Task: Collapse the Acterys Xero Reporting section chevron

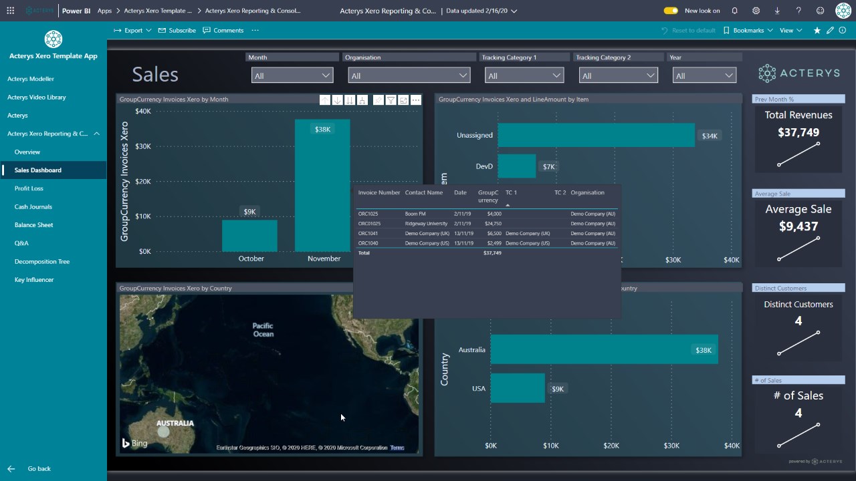Action: coord(97,134)
